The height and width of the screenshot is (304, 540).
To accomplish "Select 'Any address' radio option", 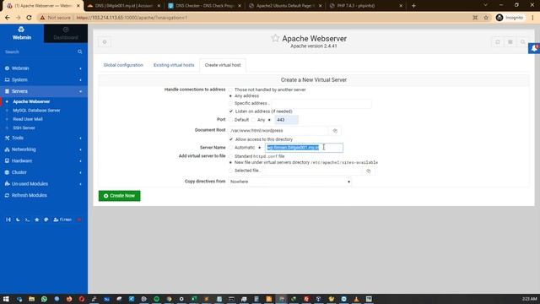I will tap(230, 95).
